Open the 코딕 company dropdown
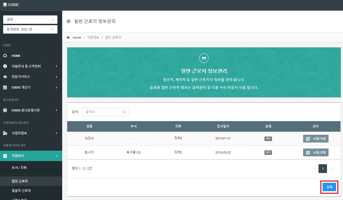The image size is (343, 200). [x=30, y=19]
